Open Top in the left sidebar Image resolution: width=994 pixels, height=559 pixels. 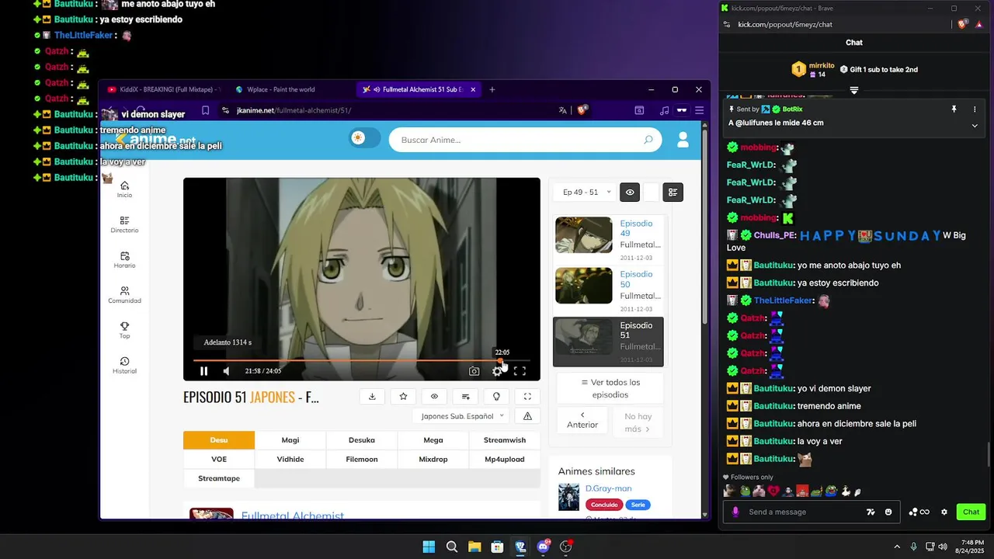[124, 331]
